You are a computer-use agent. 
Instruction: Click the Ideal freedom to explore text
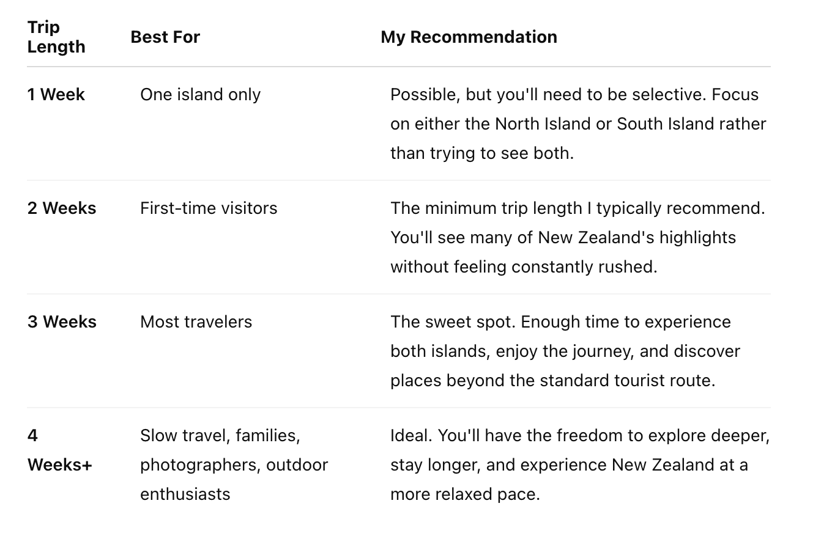[x=580, y=464]
